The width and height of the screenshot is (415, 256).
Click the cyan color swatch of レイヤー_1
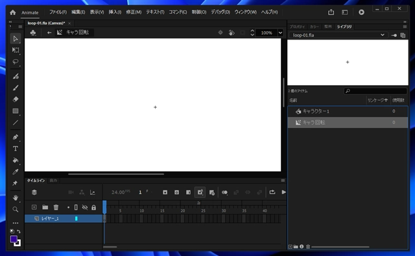click(x=77, y=218)
